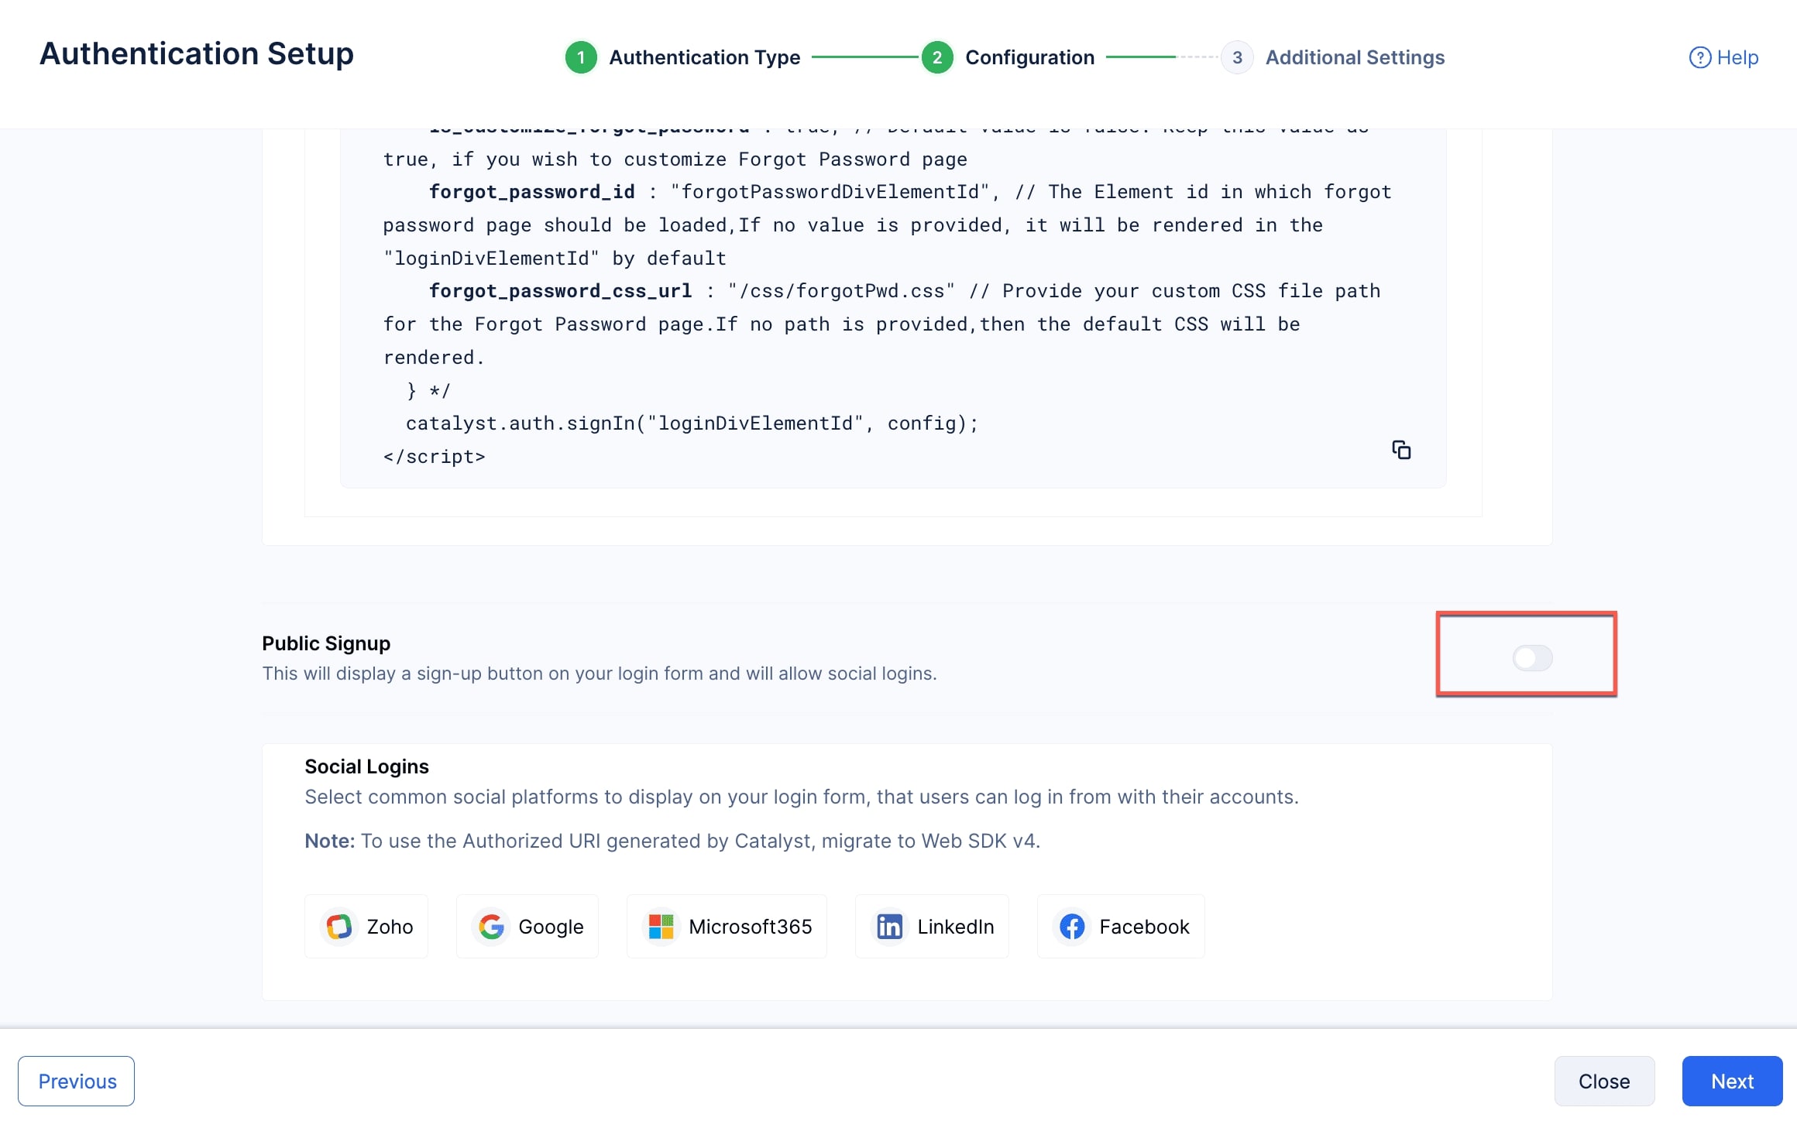Image resolution: width=1797 pixels, height=1121 pixels.
Task: Click the copy code snippet icon
Action: pos(1402,448)
